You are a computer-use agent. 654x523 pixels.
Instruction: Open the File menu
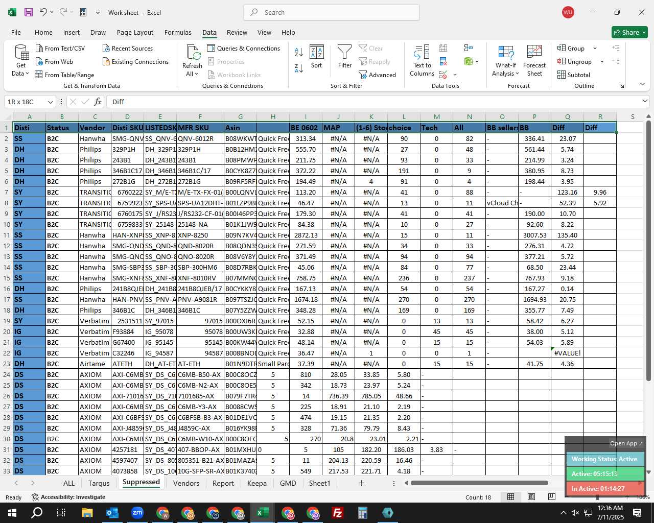(x=16, y=32)
